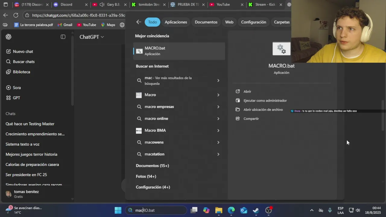Expand Documentos (15+) results section
The width and height of the screenshot is (386, 217).
coord(152,166)
